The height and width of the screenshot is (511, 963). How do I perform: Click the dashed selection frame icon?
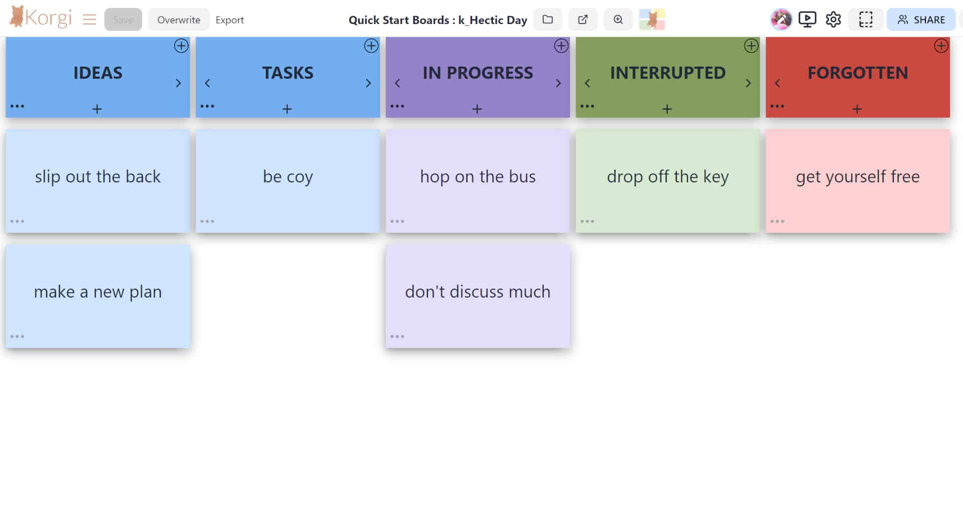[x=865, y=20]
